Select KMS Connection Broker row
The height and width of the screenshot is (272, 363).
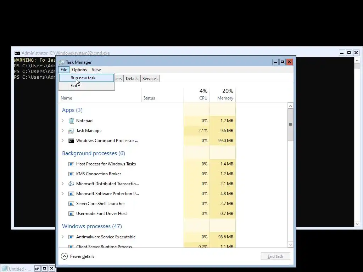pos(147,174)
